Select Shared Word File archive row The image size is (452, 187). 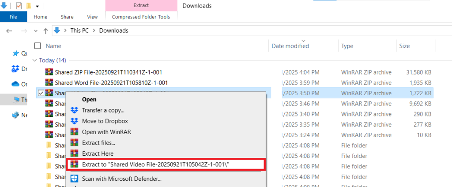111,82
